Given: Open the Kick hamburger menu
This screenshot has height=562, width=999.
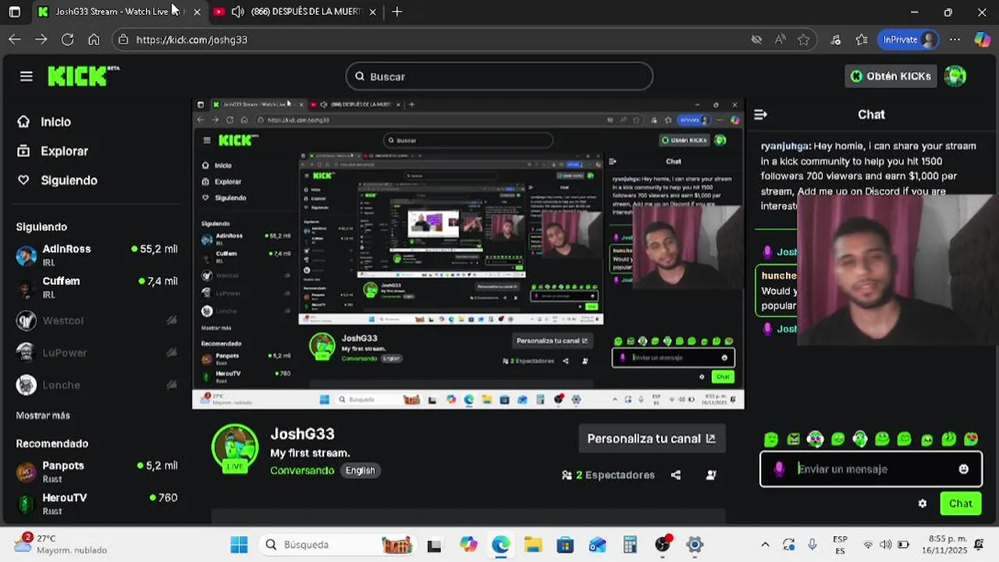Looking at the screenshot, I should coord(27,76).
